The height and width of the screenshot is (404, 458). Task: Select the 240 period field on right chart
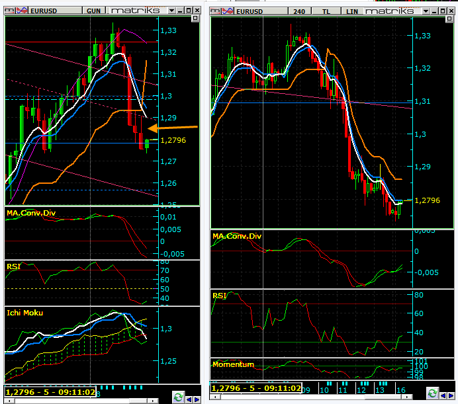click(x=299, y=11)
